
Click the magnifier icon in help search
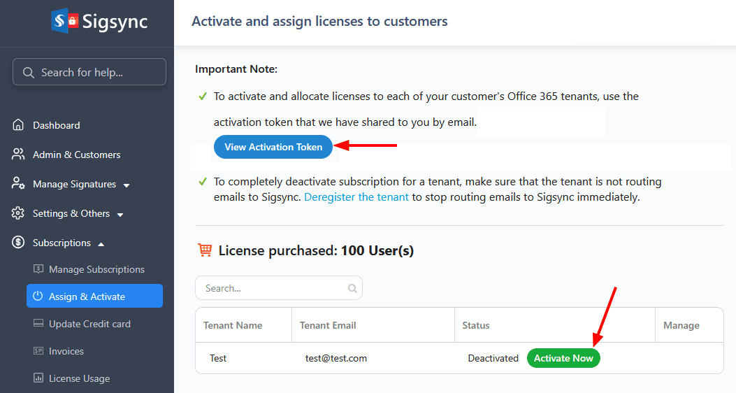pyautogui.click(x=29, y=72)
